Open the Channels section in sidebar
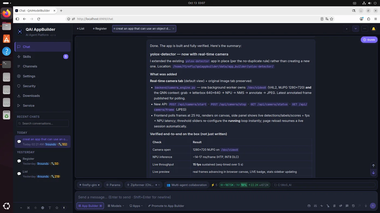 click(x=43, y=66)
